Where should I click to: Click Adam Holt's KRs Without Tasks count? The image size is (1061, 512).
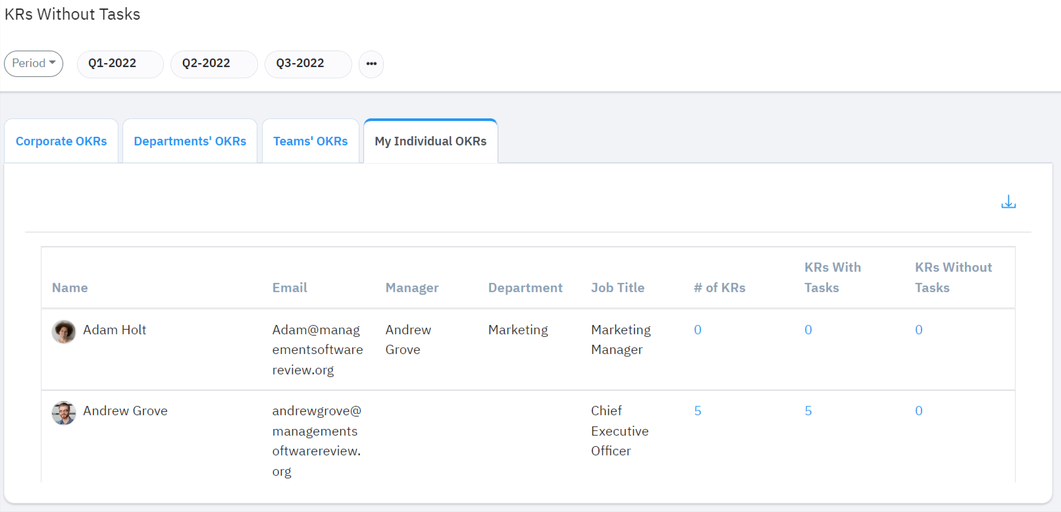[919, 330]
